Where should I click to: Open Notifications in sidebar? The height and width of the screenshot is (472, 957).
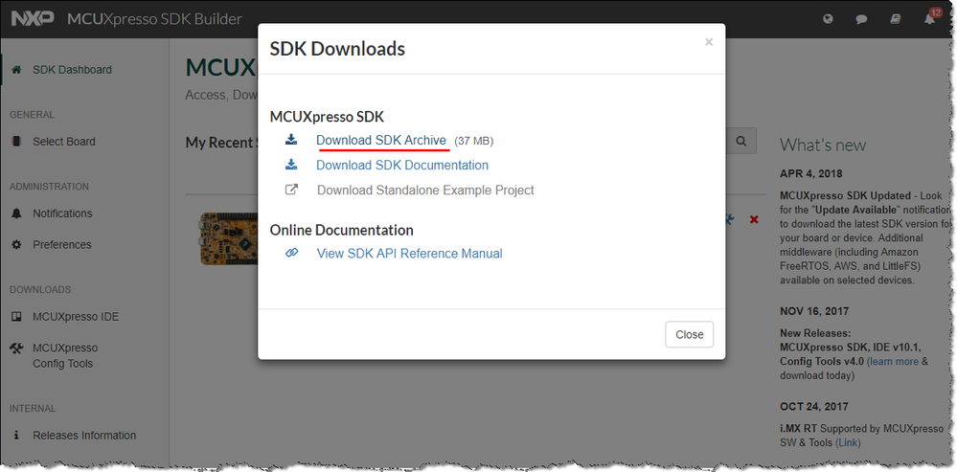coord(62,214)
